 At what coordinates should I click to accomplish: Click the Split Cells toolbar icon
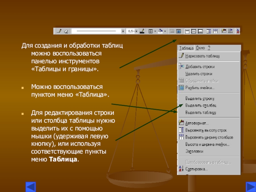[179, 31]
